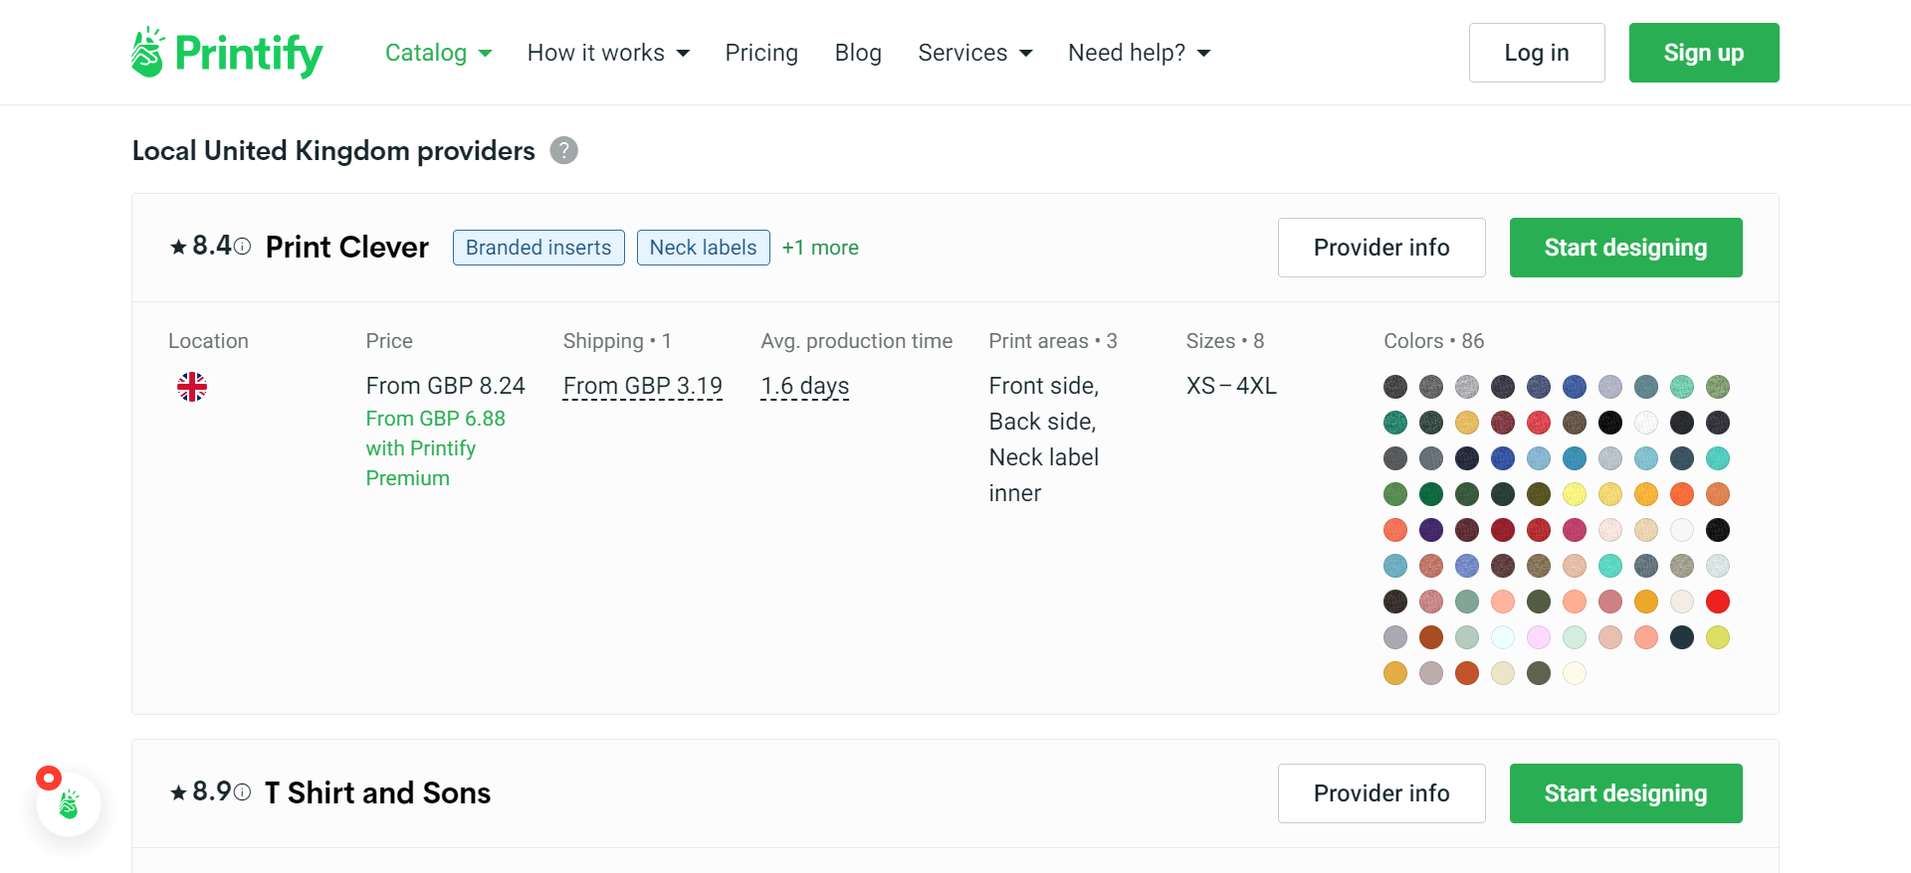Open the Blog page

tap(858, 53)
